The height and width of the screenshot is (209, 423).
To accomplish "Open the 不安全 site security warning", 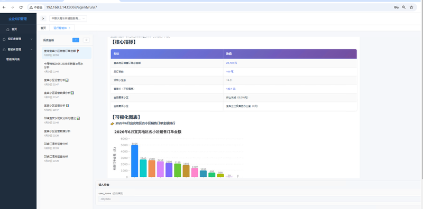I will (36, 7).
